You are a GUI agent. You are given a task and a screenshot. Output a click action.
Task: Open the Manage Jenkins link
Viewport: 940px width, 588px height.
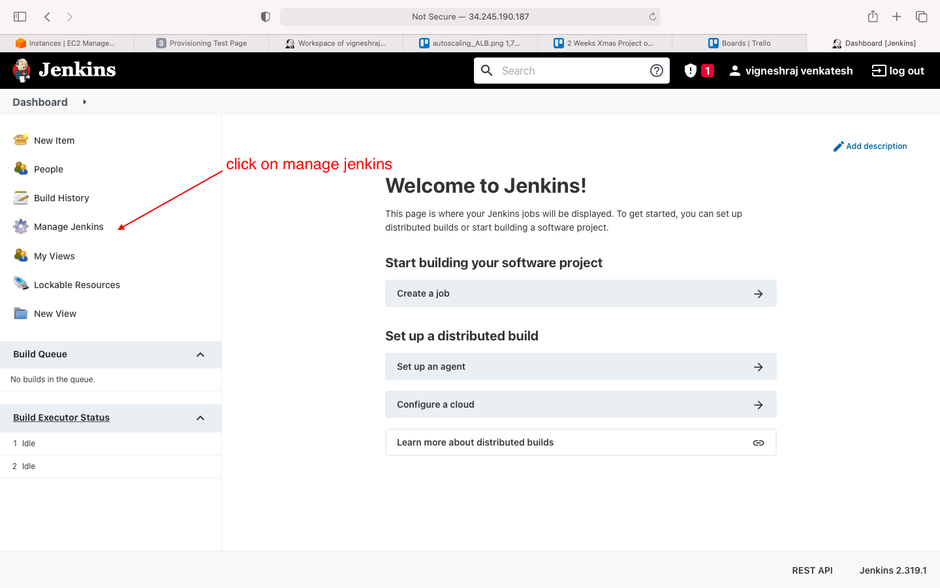click(x=69, y=227)
